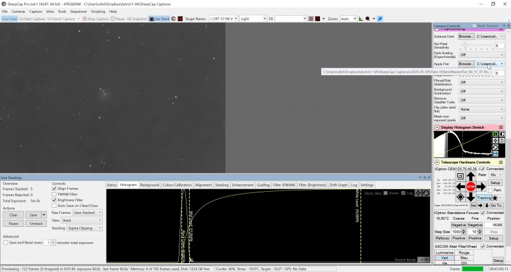Click the dark circle icon next to histogram icon
Viewport: 511px width, 272px height.
pyautogui.click(x=368, y=19)
